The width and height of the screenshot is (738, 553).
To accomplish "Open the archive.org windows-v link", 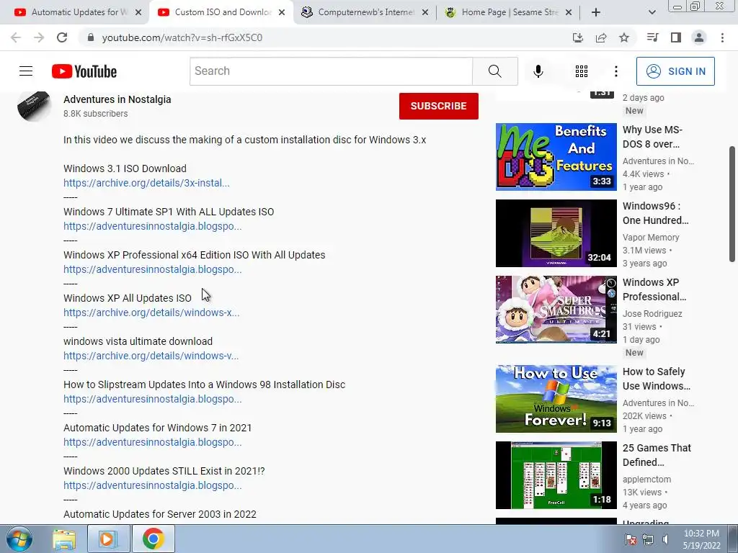I will coord(151,356).
